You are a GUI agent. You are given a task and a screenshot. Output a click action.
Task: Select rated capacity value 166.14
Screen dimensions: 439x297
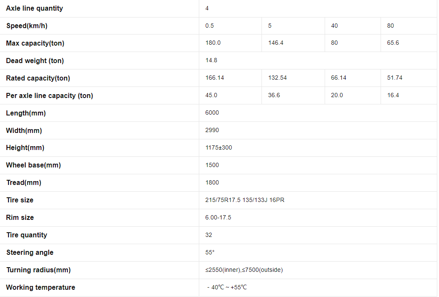pyautogui.click(x=215, y=78)
